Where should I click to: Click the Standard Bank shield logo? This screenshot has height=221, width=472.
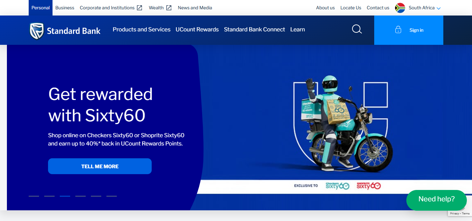tap(37, 31)
